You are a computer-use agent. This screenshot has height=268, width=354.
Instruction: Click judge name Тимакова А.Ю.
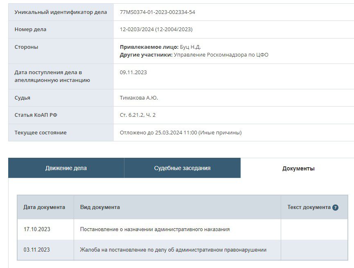point(139,98)
